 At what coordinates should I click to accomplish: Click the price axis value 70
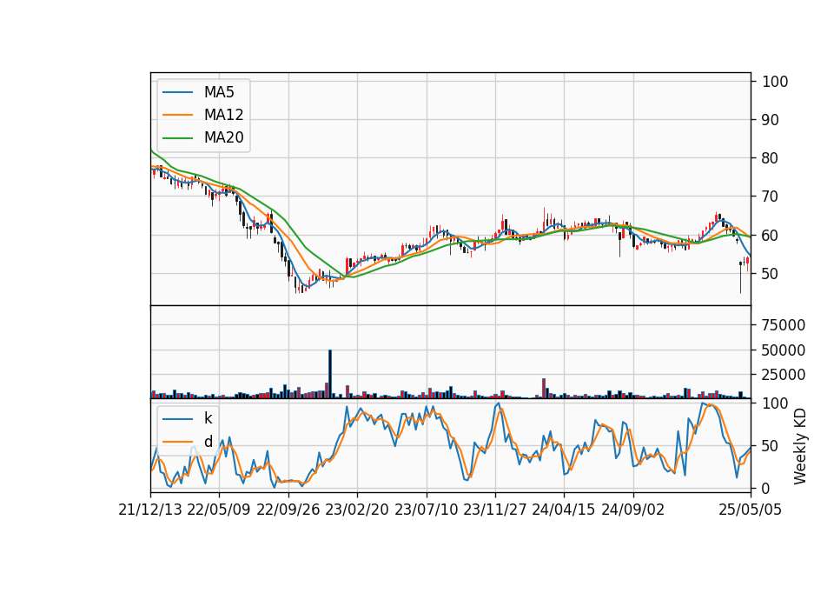[771, 197]
